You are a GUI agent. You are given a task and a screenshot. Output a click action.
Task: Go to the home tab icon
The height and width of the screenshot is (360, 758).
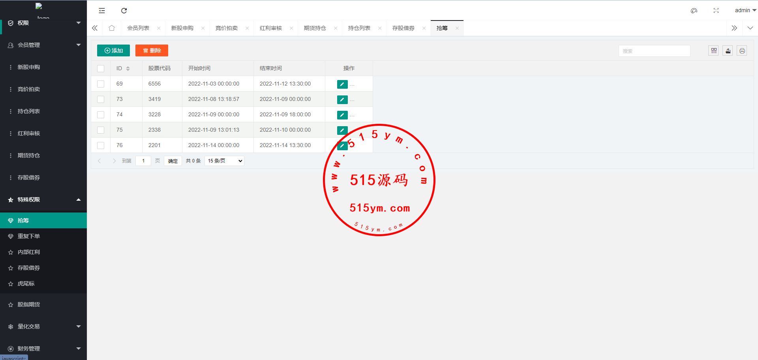(x=112, y=28)
